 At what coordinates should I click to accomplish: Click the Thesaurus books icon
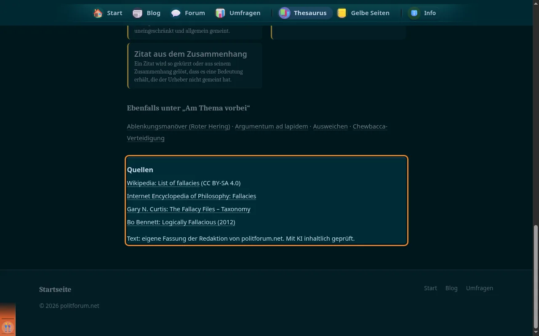click(x=285, y=13)
